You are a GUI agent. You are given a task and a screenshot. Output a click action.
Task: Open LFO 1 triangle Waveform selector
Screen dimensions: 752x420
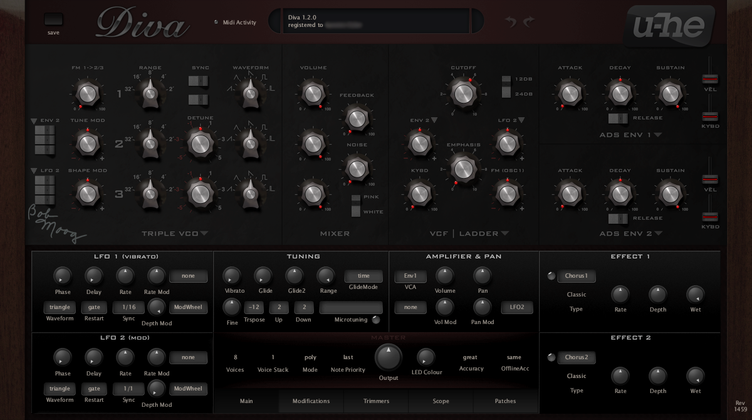60,307
